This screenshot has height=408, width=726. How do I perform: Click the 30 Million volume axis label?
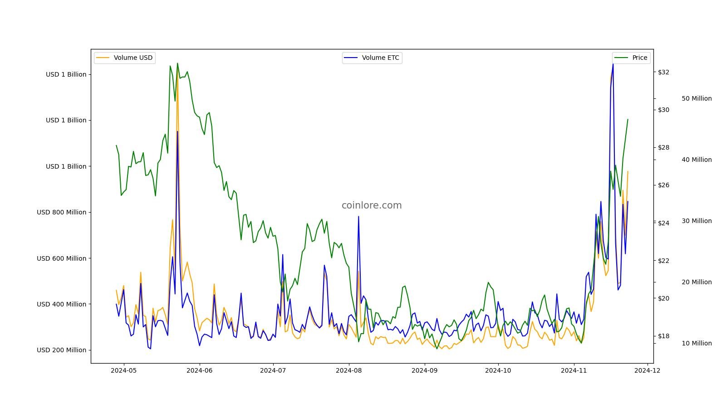click(x=697, y=221)
